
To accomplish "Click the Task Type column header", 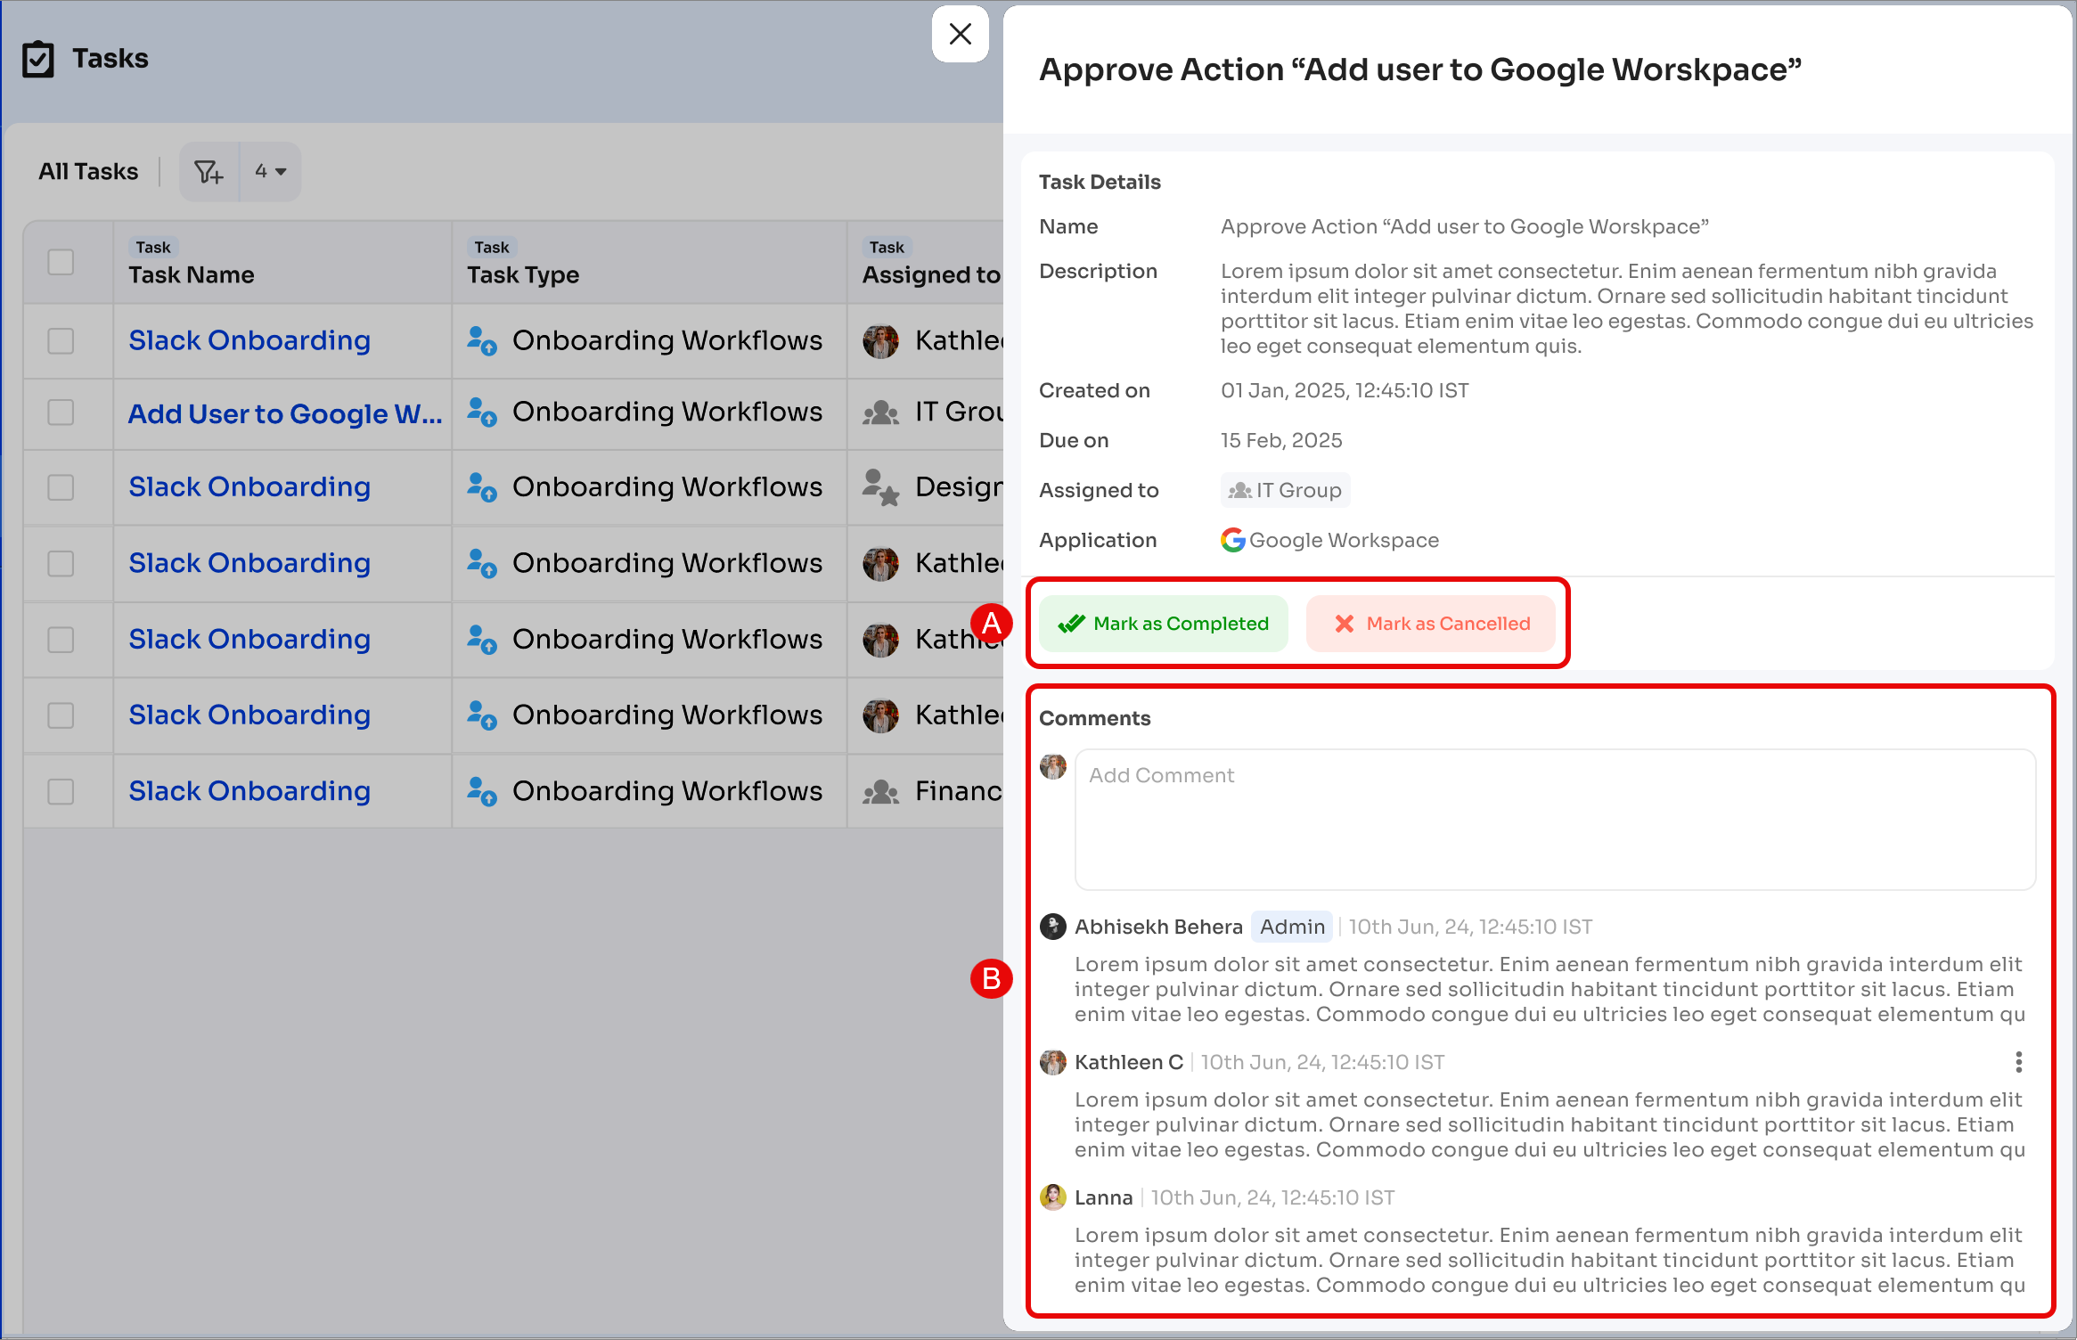I will (523, 274).
